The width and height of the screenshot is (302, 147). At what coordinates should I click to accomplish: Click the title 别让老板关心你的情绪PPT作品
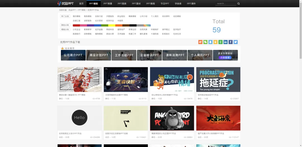point(165,95)
